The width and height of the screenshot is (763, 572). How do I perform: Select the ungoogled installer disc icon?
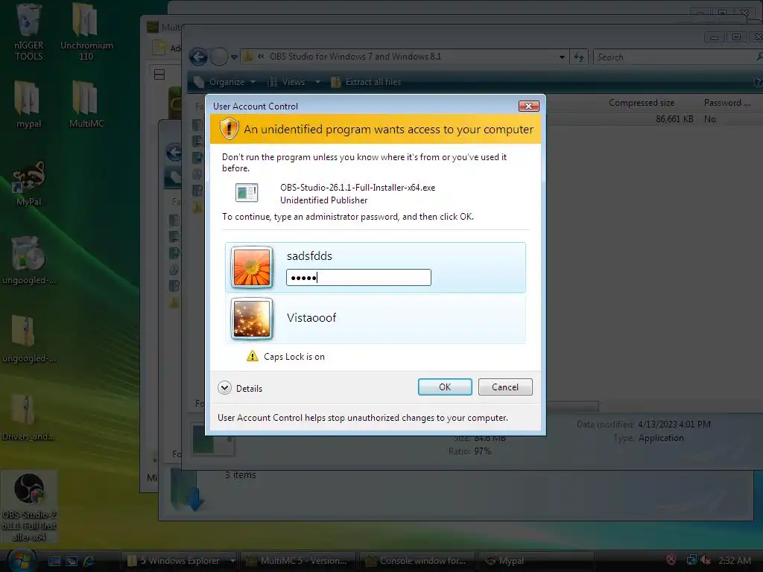[x=28, y=260]
